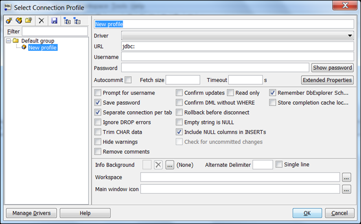Collapse the Default group tree node
The width and height of the screenshot is (361, 224).
pos(8,41)
